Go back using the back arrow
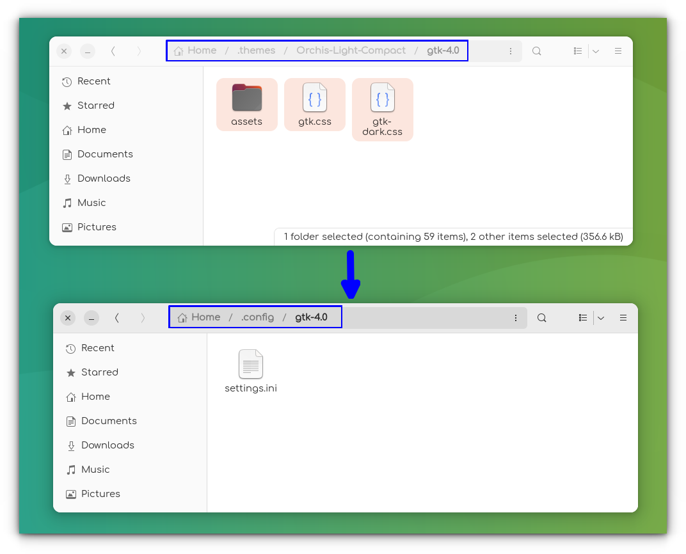The height and width of the screenshot is (554, 686). tap(113, 51)
